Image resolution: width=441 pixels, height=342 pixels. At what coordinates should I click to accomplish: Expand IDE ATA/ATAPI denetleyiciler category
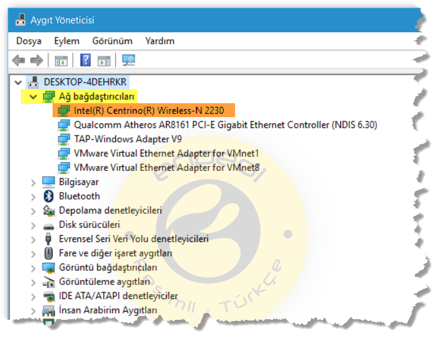(x=33, y=297)
